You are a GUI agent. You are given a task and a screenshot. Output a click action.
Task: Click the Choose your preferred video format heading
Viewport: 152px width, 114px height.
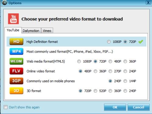(x=72, y=19)
